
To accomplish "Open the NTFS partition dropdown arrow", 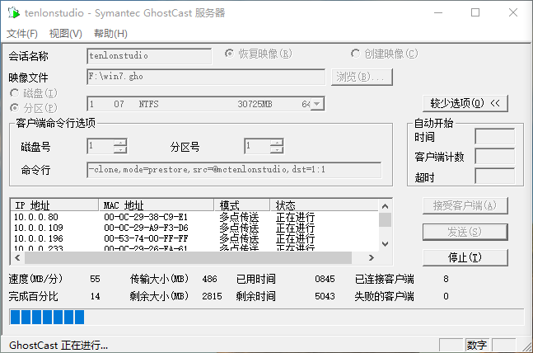I will coord(317,104).
